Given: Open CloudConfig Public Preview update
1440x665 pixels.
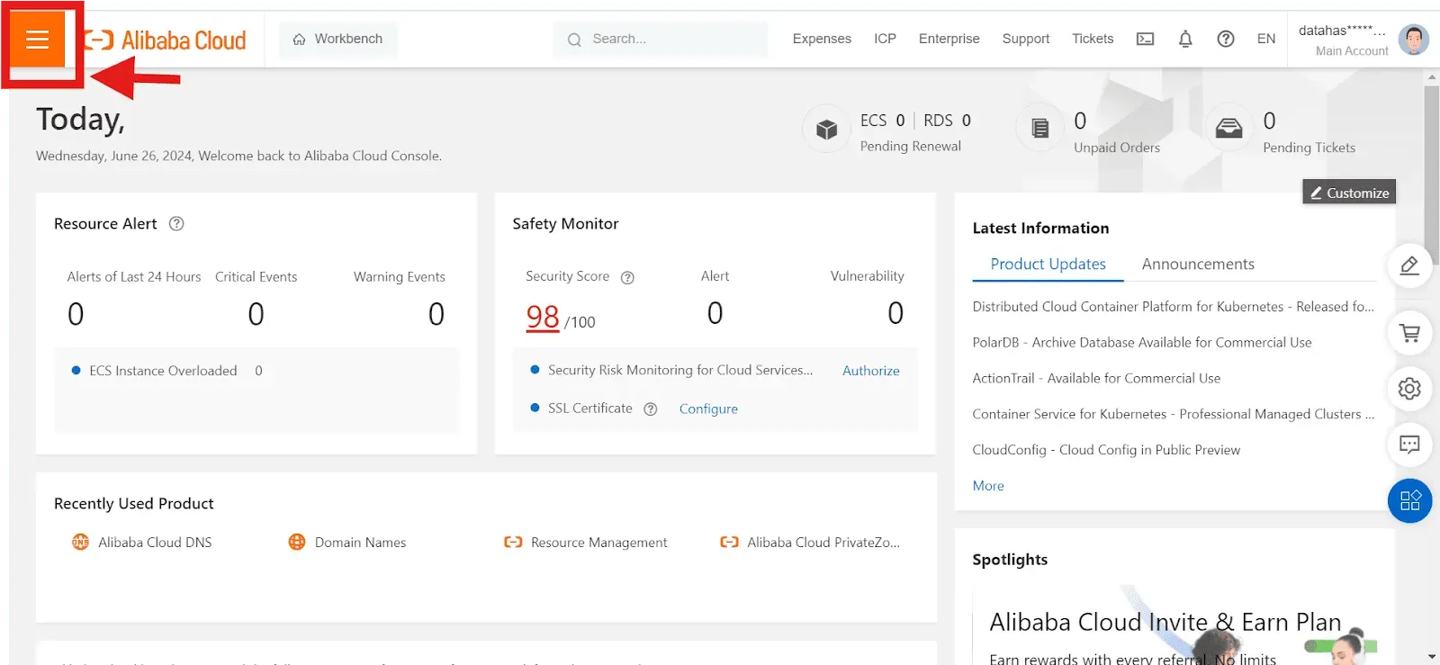Looking at the screenshot, I should tap(1106, 450).
